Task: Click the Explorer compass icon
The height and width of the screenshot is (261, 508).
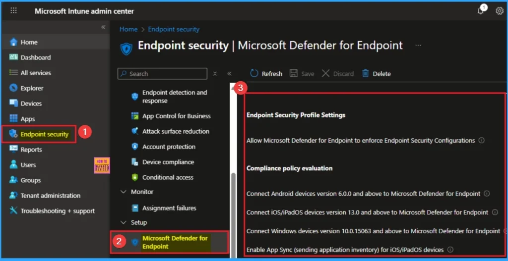Action: (13, 88)
